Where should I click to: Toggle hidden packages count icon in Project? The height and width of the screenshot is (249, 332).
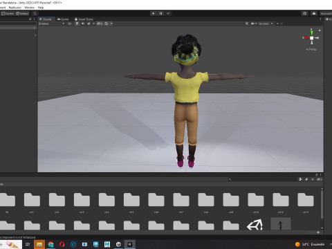pyautogui.click(x=319, y=179)
